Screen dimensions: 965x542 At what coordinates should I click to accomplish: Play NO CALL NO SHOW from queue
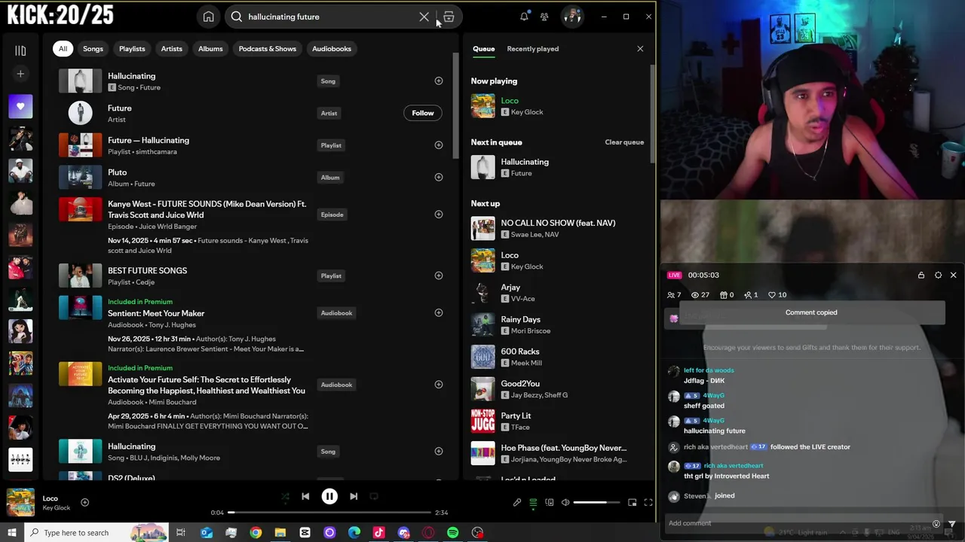coord(558,228)
